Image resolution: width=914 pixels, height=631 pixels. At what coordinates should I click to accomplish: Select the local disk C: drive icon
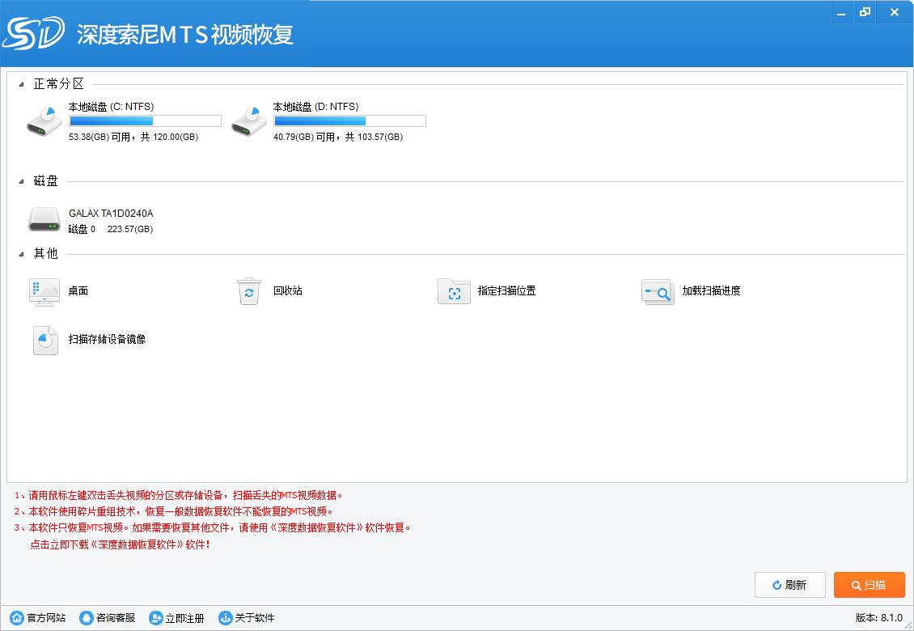click(44, 121)
